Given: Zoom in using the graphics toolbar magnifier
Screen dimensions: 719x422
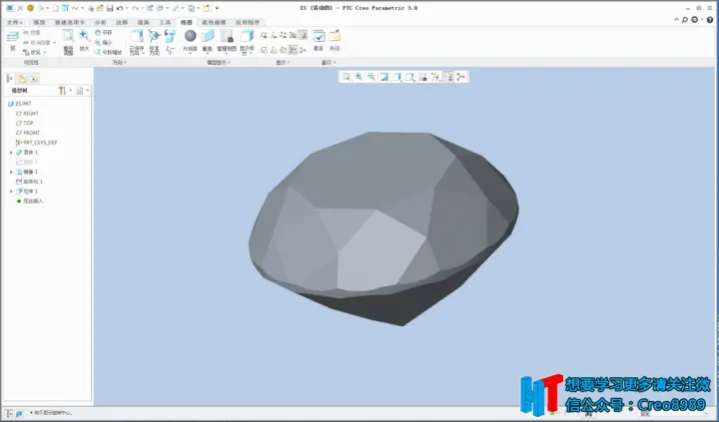Looking at the screenshot, I should tap(359, 77).
